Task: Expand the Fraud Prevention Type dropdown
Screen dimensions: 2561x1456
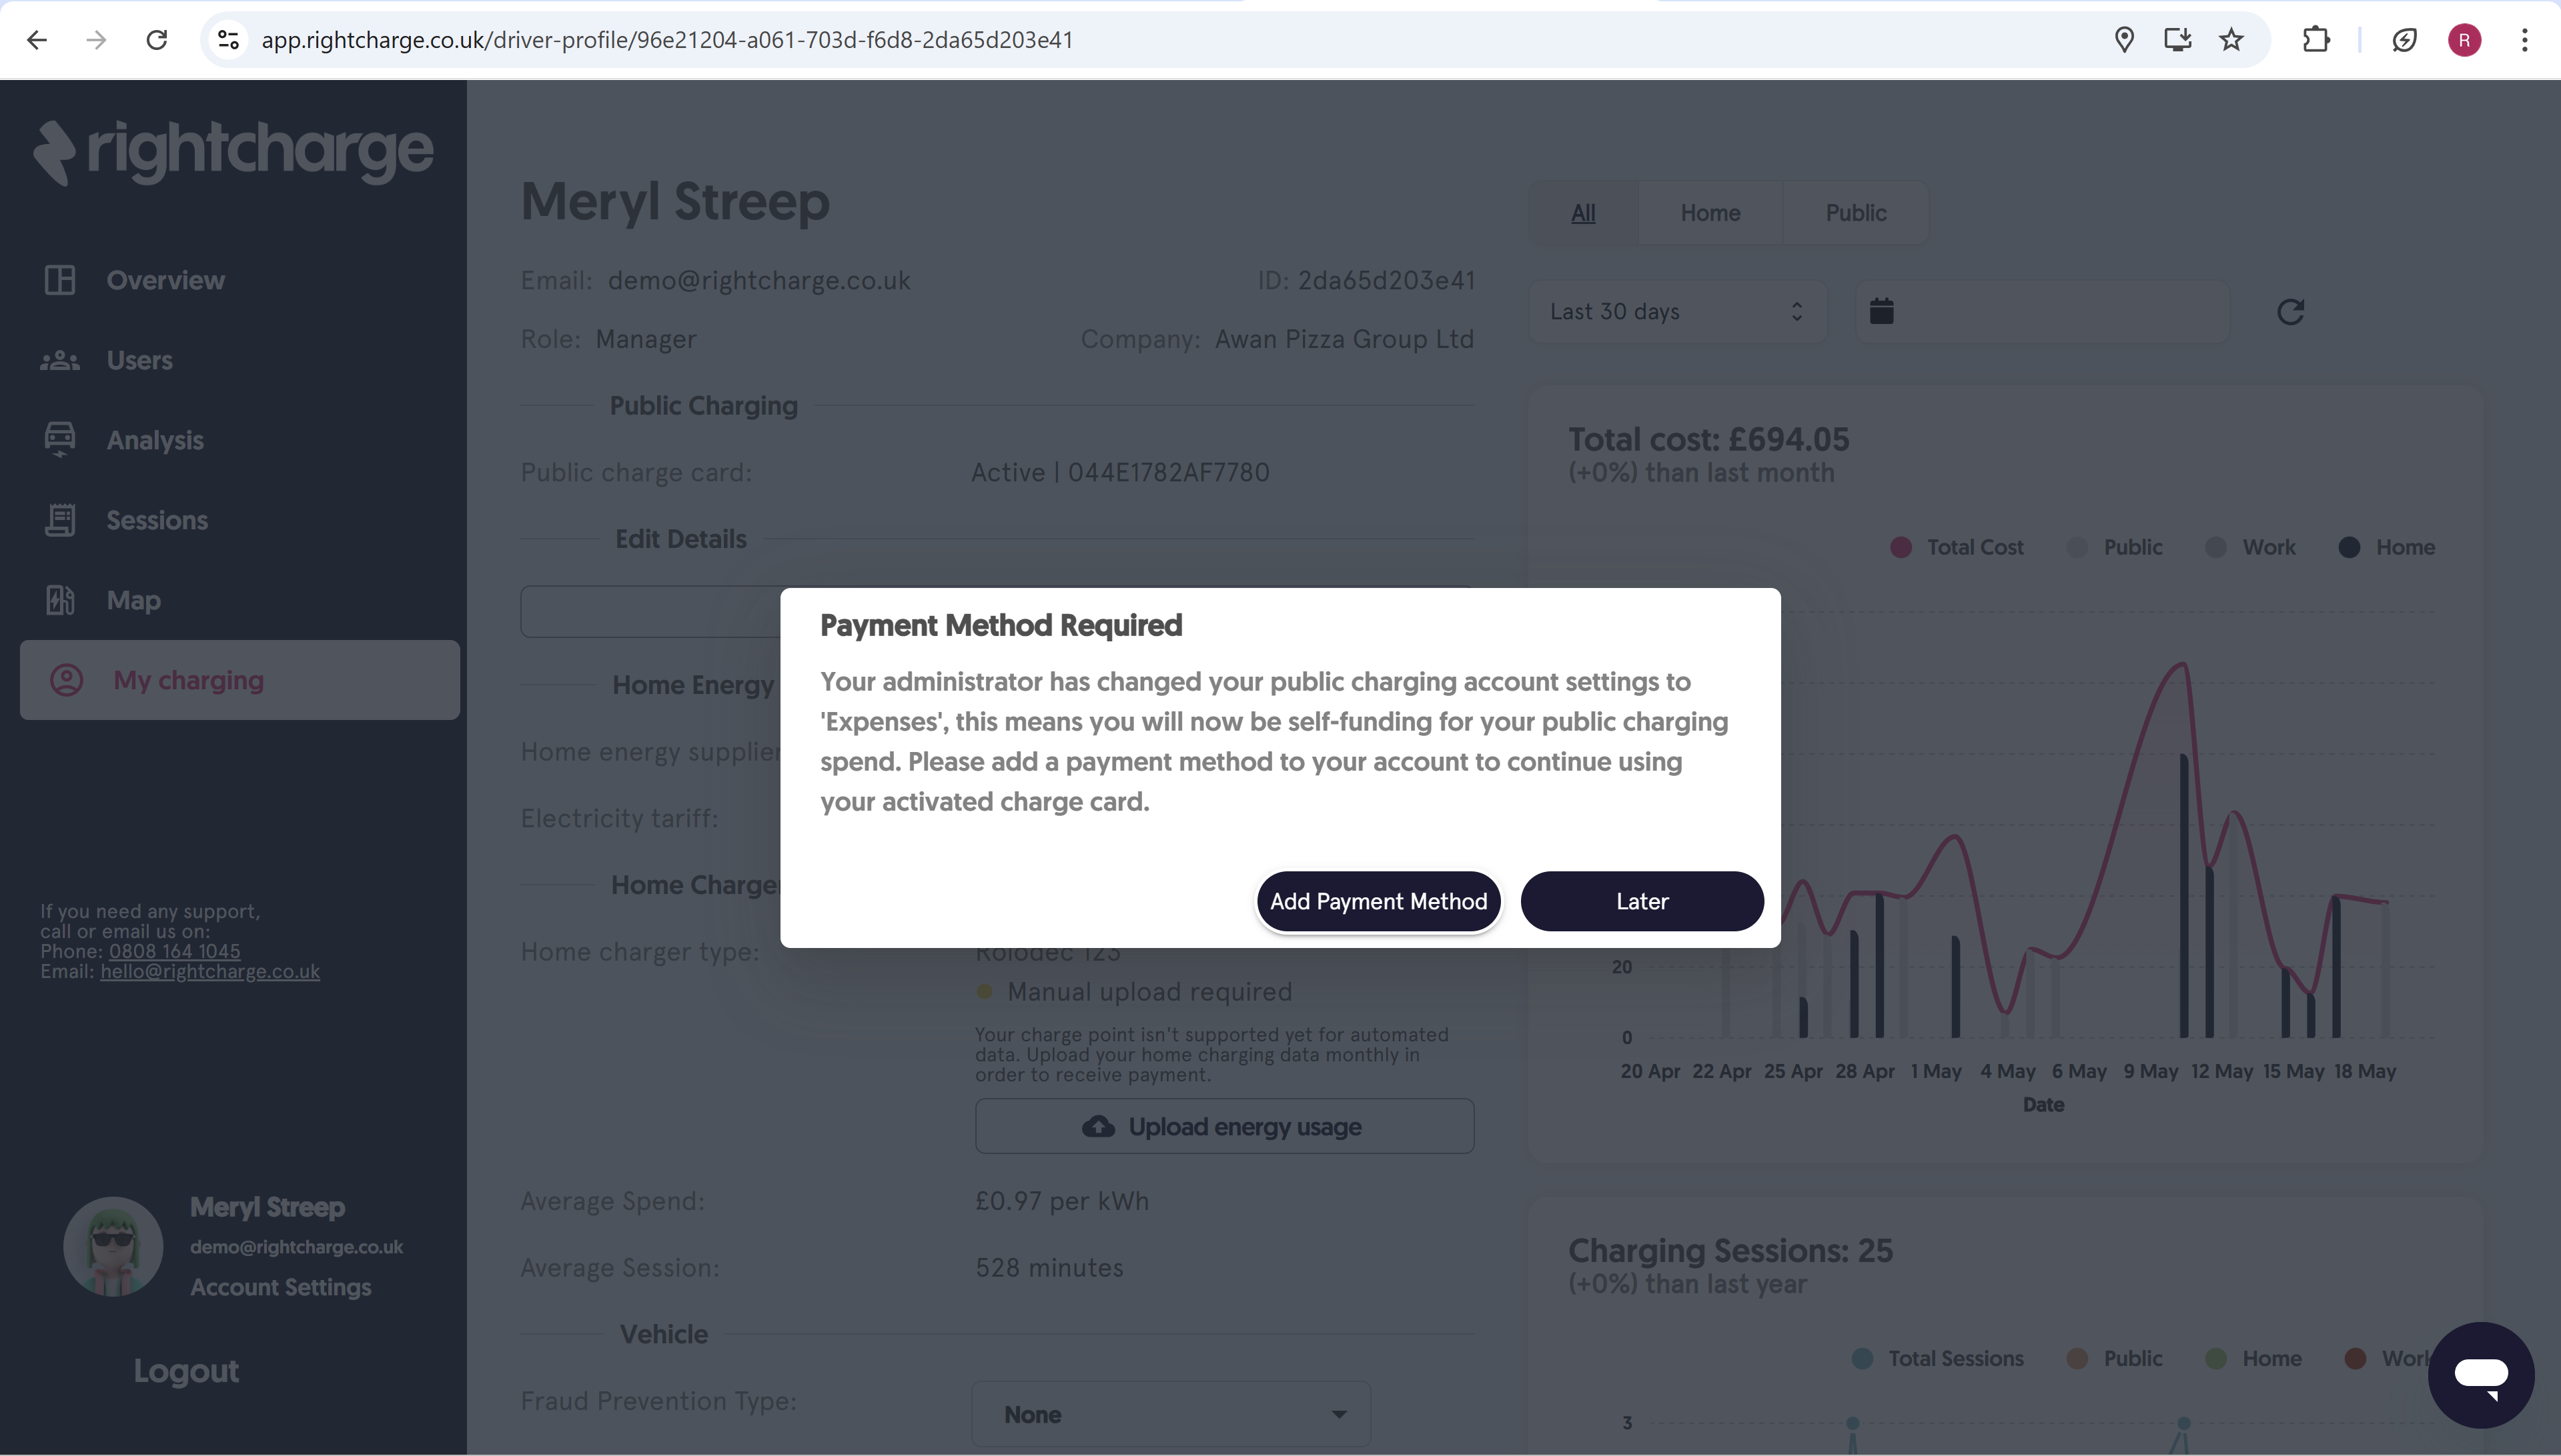Action: click(x=1171, y=1414)
